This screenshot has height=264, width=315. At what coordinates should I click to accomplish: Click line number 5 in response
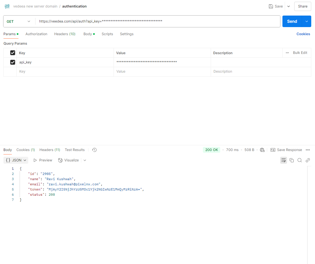tap(13, 189)
